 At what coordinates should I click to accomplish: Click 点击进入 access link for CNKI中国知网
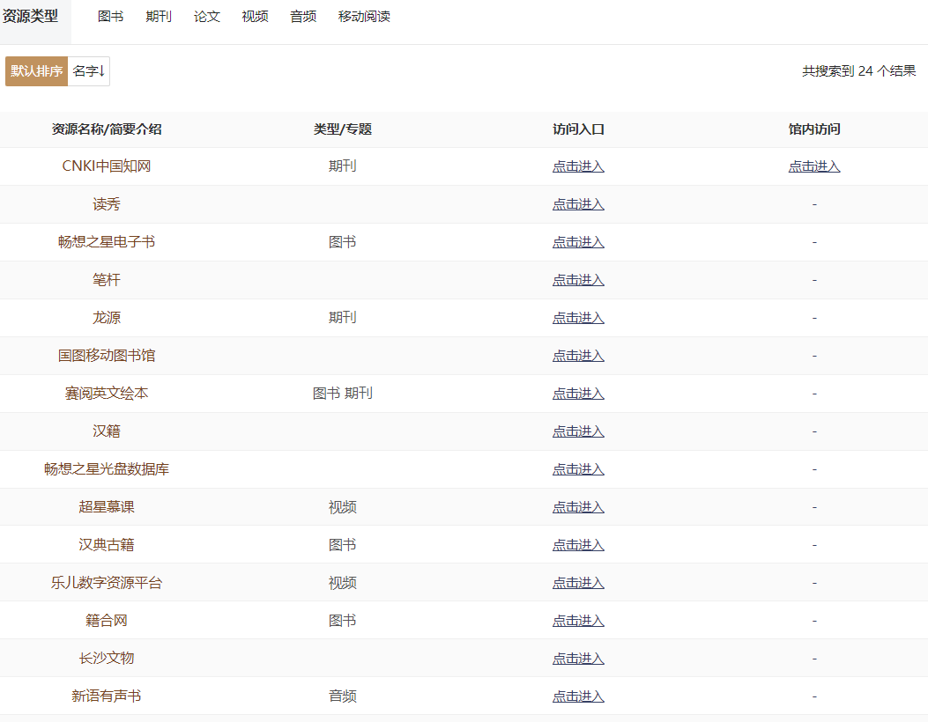pos(578,166)
